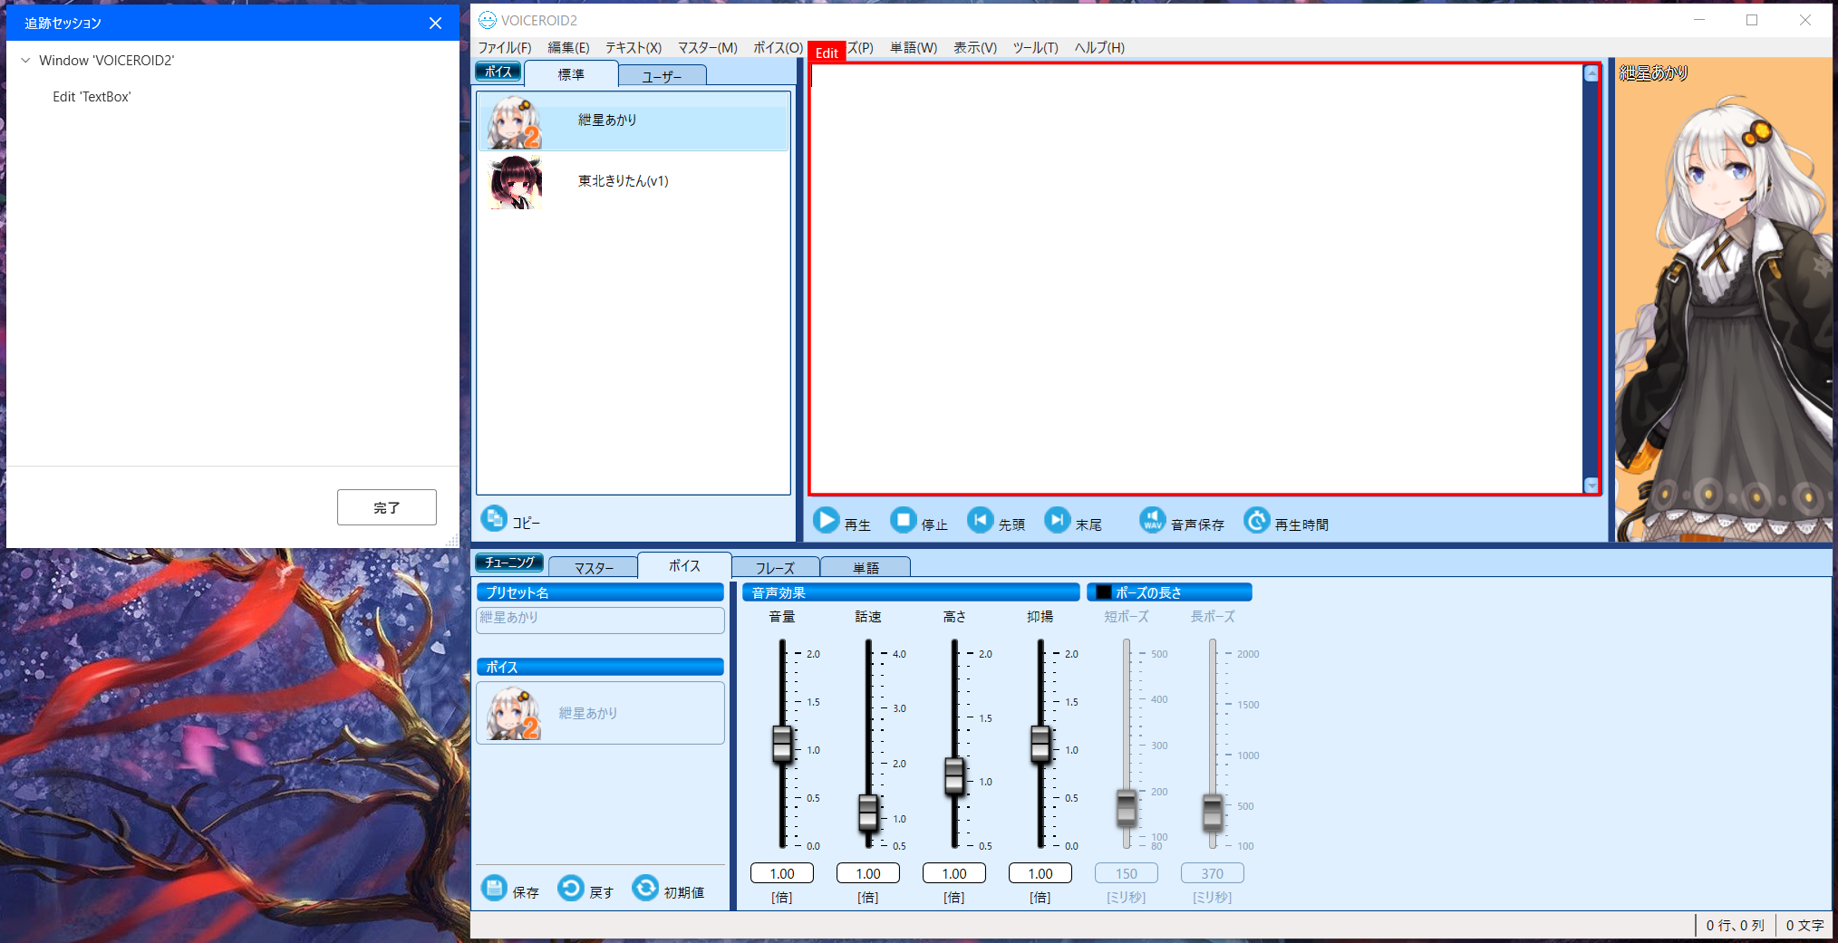Screen dimensions: 1838x943
Task: Open the マスター(M) menu
Action: (x=708, y=48)
